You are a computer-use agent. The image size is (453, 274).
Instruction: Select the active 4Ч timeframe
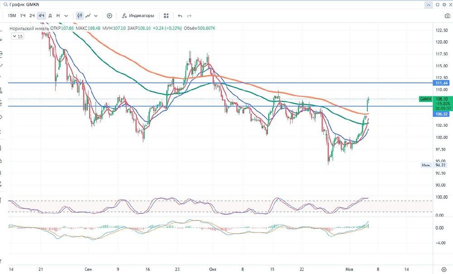(41, 15)
